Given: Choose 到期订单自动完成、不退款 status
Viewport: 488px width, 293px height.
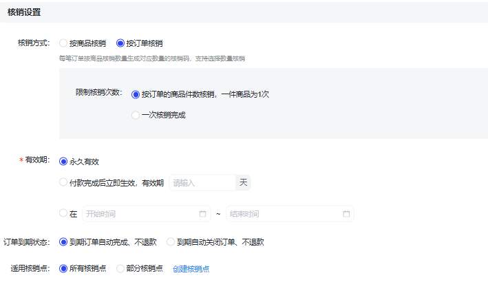Looking at the screenshot, I should click(x=64, y=242).
